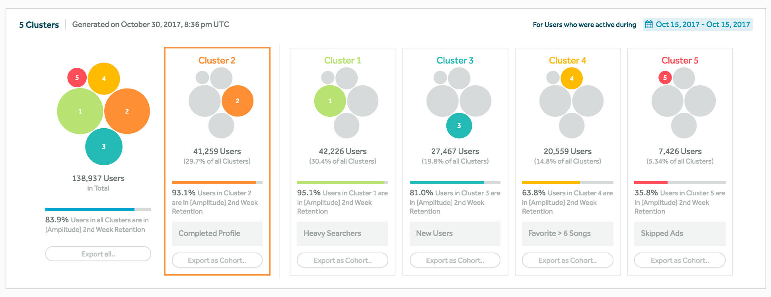
Task: Select green bubble 1 in overview chart
Action: pos(80,111)
